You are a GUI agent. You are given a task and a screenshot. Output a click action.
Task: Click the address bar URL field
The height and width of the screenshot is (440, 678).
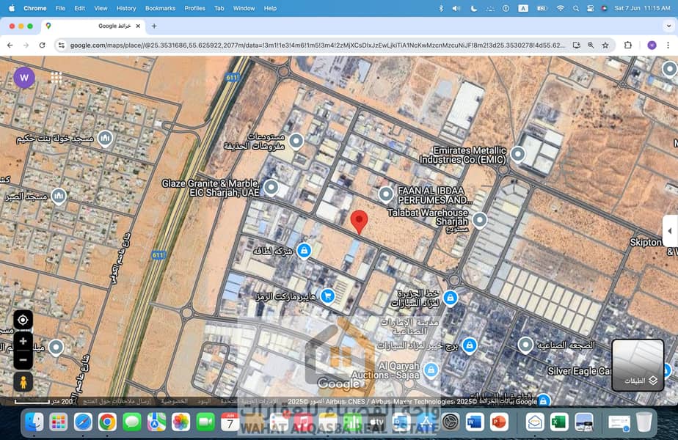point(318,45)
